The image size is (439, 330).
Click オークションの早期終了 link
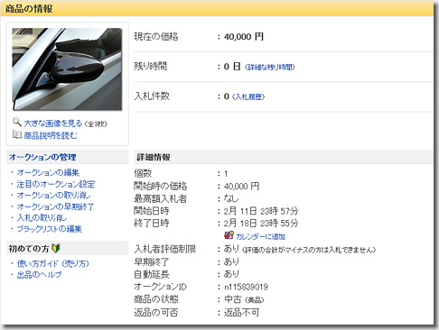[55, 206]
